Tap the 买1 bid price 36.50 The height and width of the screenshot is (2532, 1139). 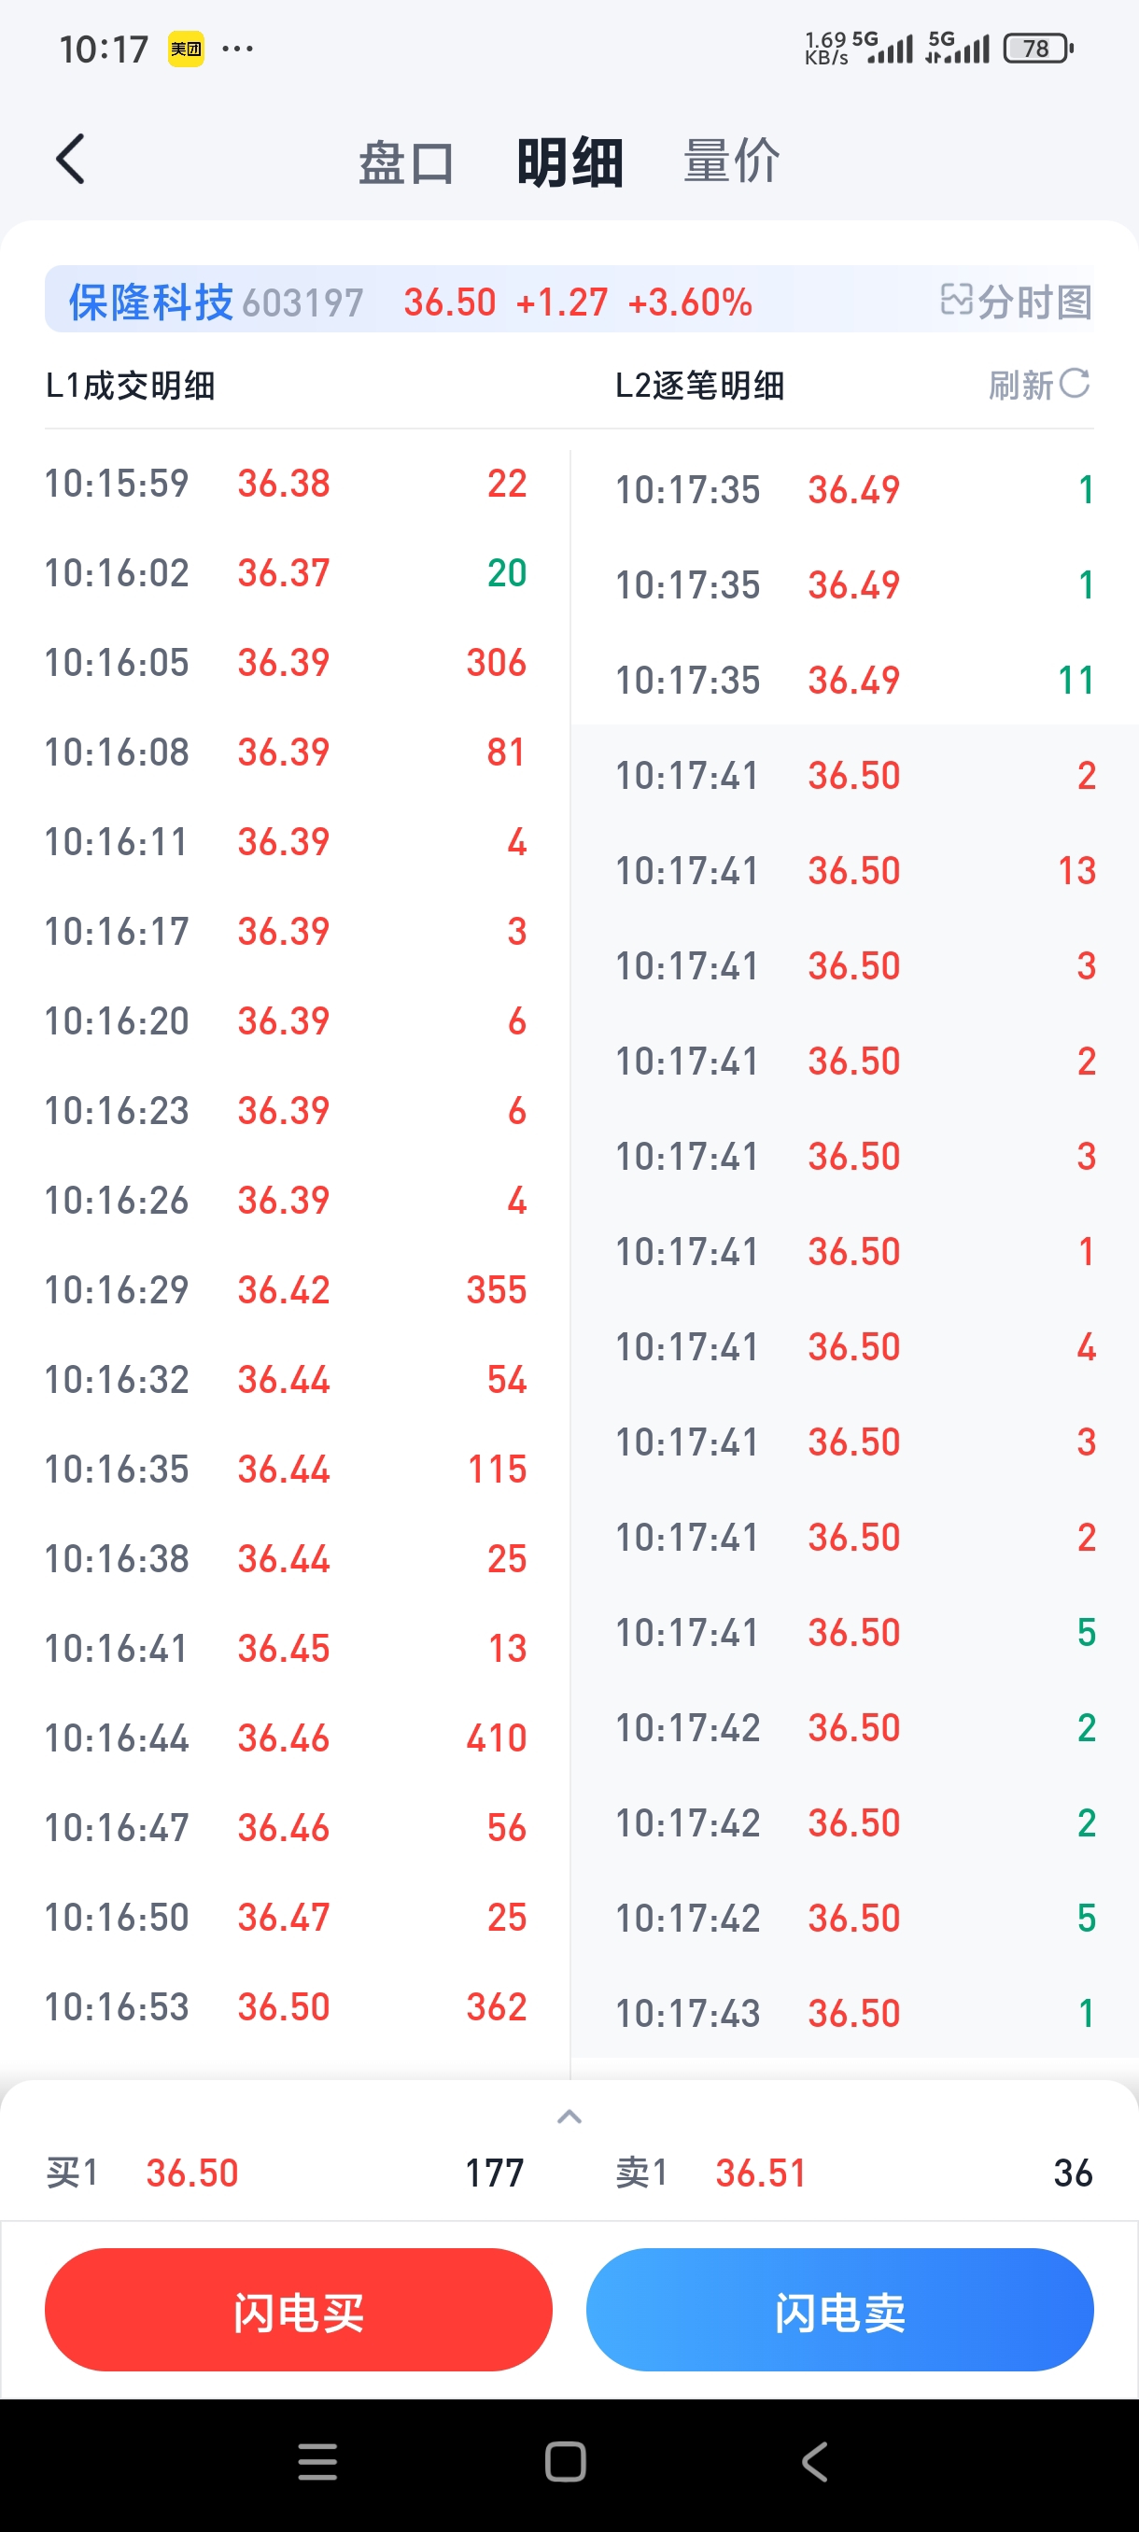click(x=192, y=2173)
